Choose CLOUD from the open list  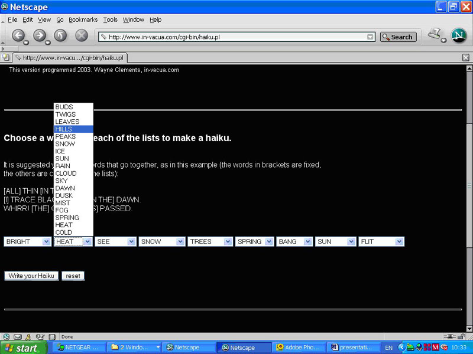tap(73, 173)
